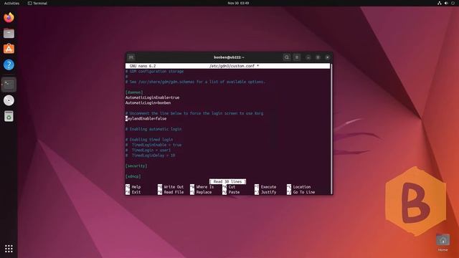Open the terminal hamburger menu

pyautogui.click(x=297, y=57)
